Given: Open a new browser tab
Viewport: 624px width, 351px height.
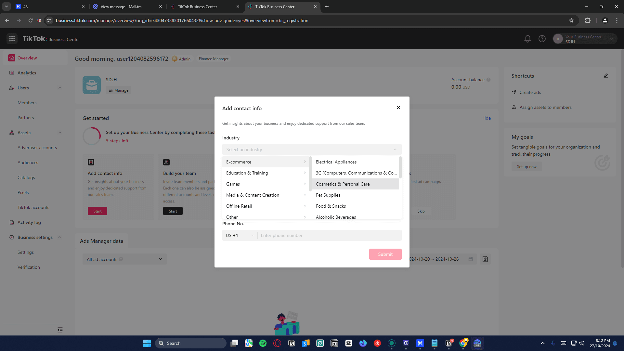Looking at the screenshot, I should click(327, 6).
